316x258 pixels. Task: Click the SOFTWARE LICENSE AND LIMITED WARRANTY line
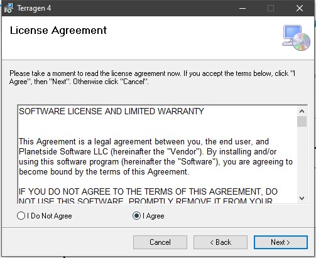click(x=111, y=111)
